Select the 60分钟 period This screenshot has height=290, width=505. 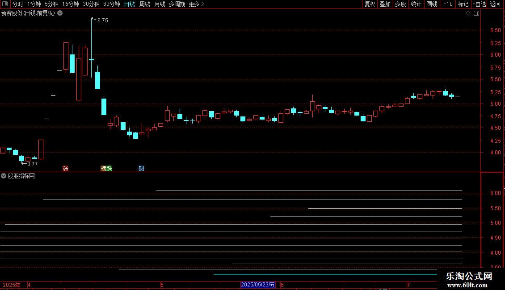click(x=111, y=4)
